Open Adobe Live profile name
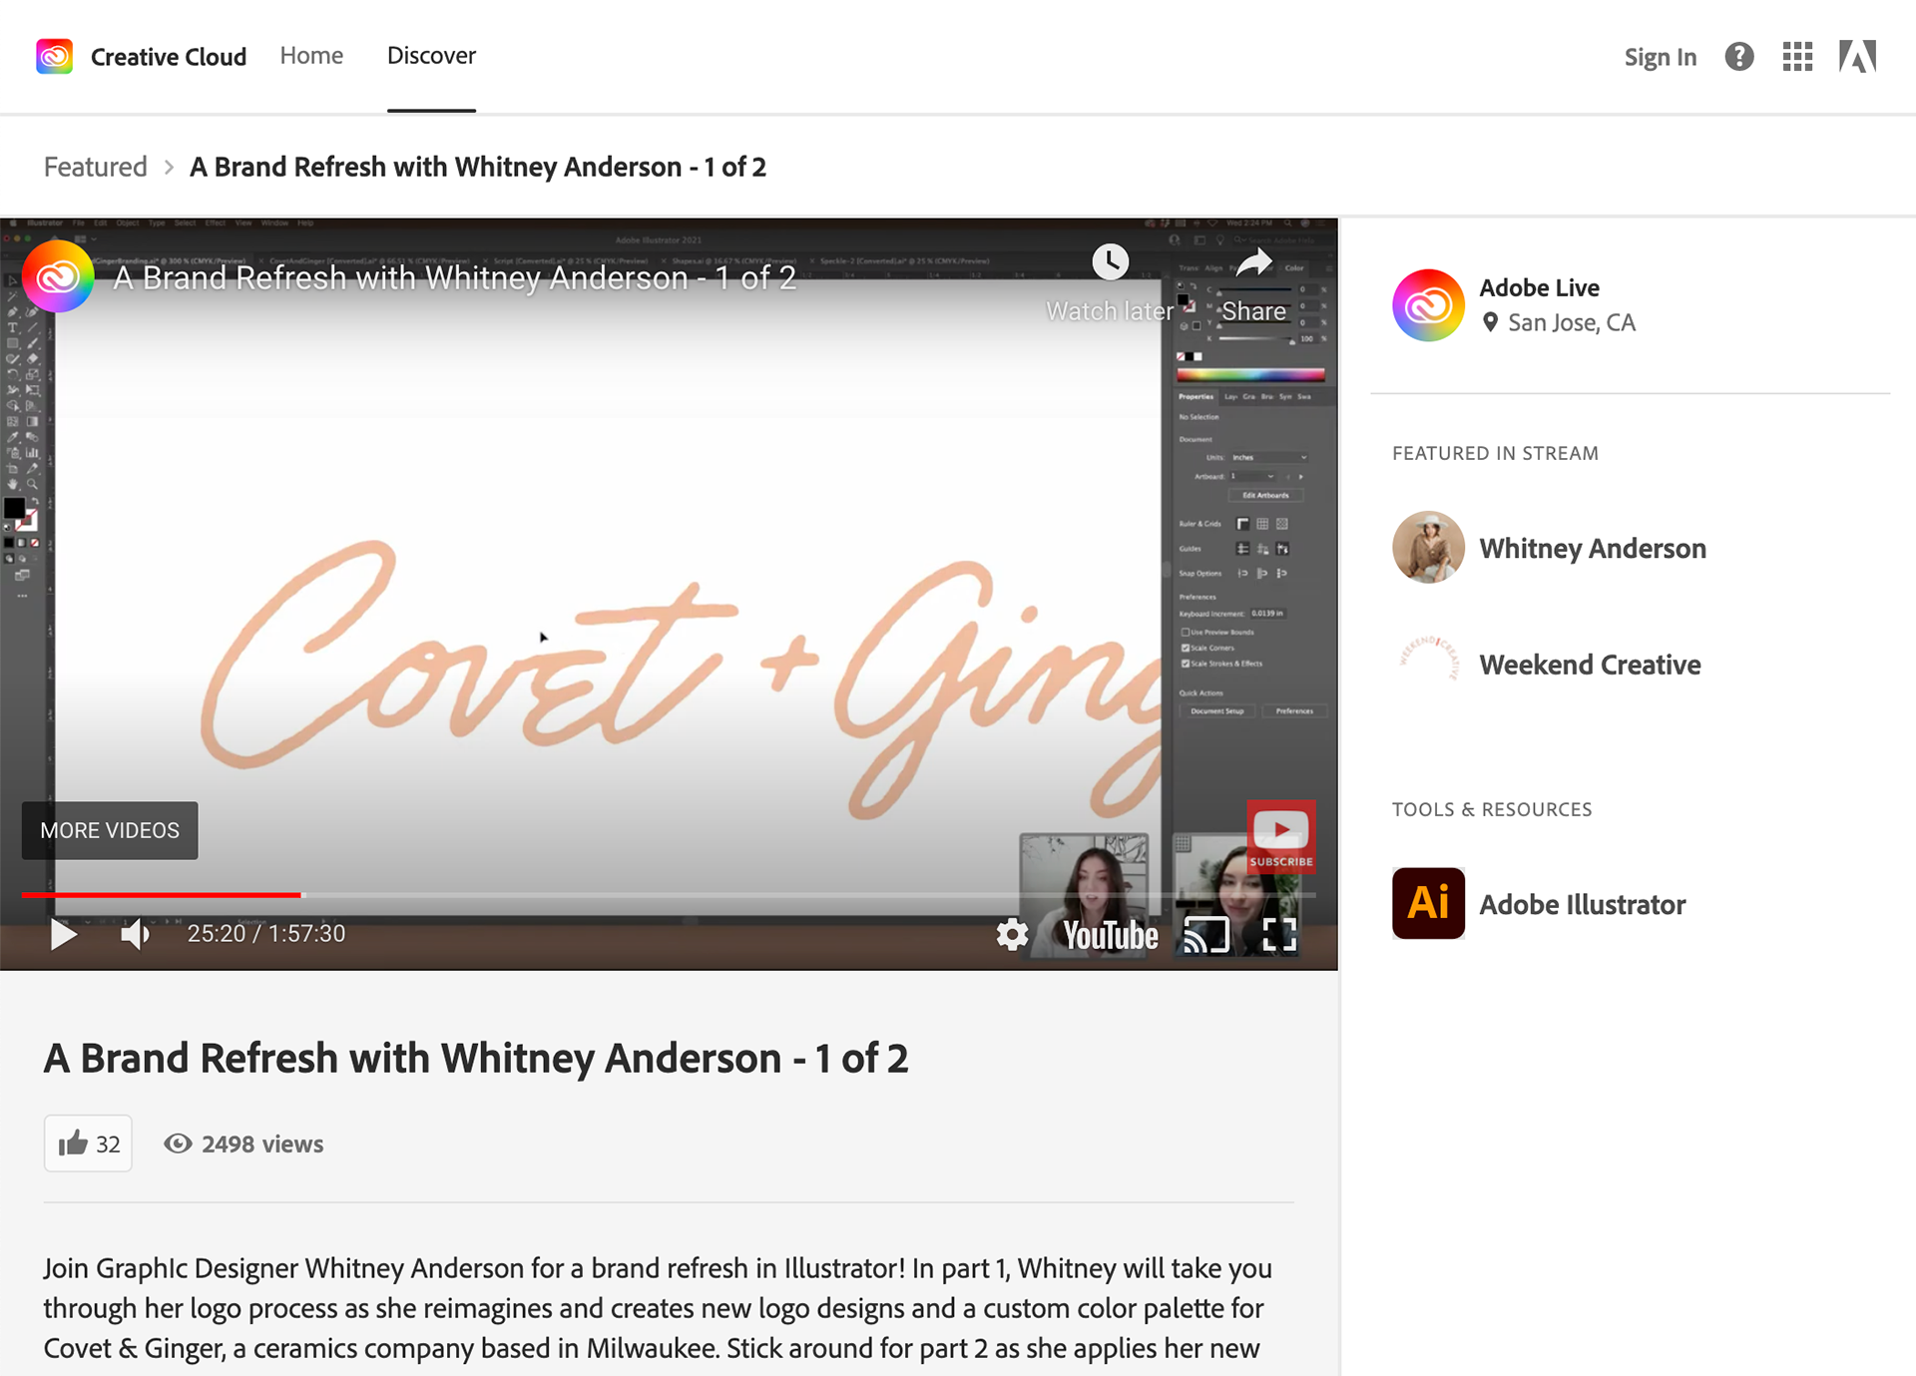 click(x=1539, y=287)
